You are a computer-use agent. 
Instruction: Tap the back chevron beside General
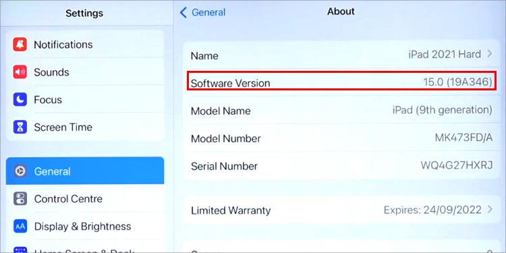(x=184, y=13)
